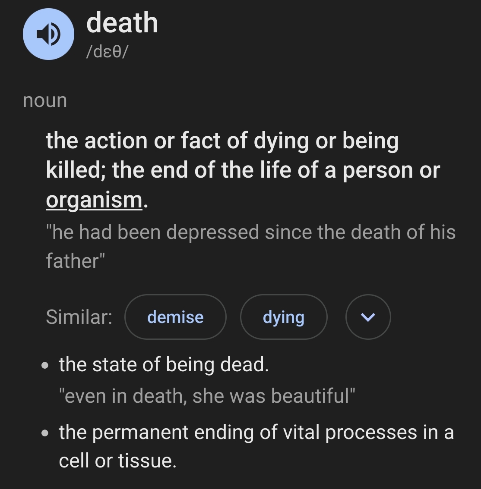Click the bullet before 'the state of being dead'
Screen dimensions: 481x489
[x=45, y=365]
